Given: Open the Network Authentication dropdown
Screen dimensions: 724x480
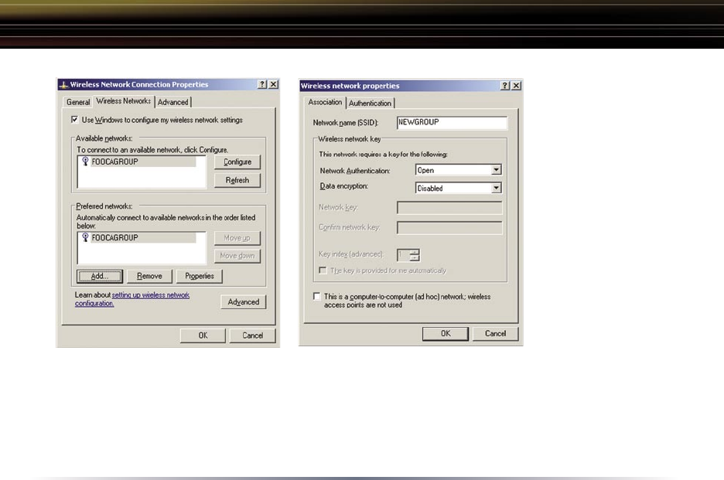Looking at the screenshot, I should pos(496,170).
